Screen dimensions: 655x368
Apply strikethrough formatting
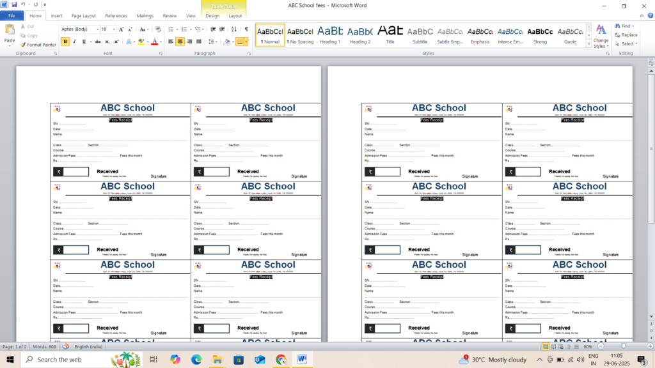[98, 42]
